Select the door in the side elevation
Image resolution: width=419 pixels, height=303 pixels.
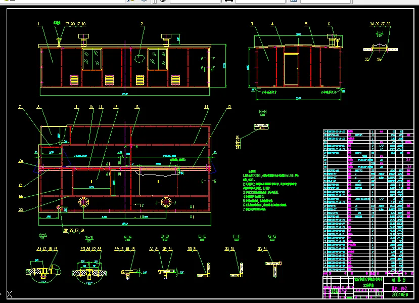(x=291, y=69)
